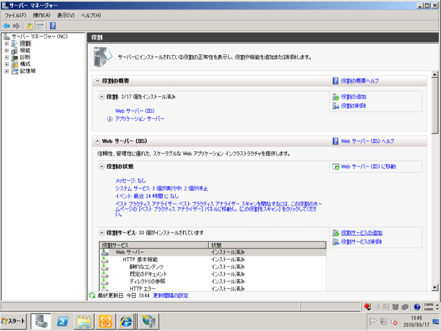Click the 役割の追加 icon
This screenshot has height=331, width=441.
[x=336, y=97]
